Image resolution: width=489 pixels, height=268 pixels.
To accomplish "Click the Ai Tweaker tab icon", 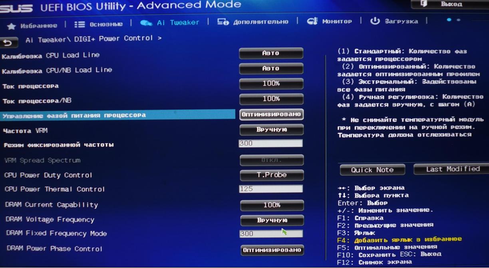I will (146, 23).
